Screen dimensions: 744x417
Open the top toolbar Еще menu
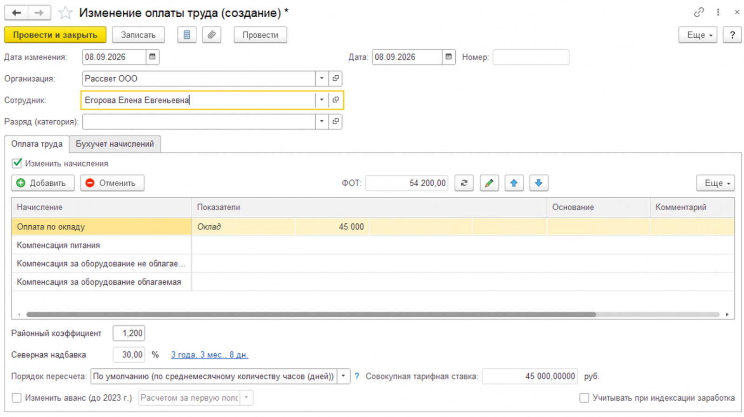pyautogui.click(x=697, y=35)
